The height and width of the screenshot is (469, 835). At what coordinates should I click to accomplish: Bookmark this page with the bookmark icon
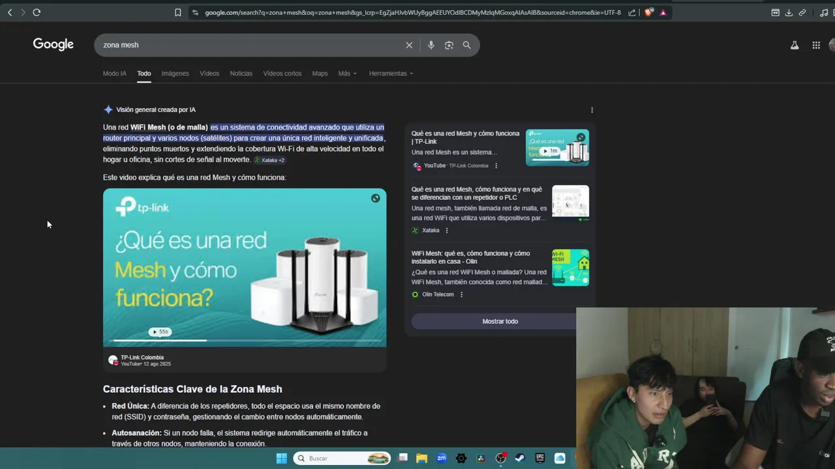(x=177, y=12)
